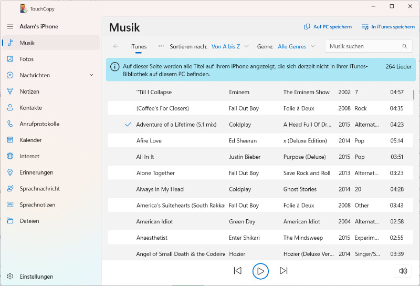Click the album "Purpose (Deluxe)"
Screen dimensions: 420x286
coord(304,157)
